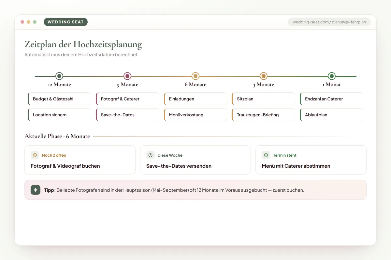Open the Budget & Gästezahl task

point(59,99)
